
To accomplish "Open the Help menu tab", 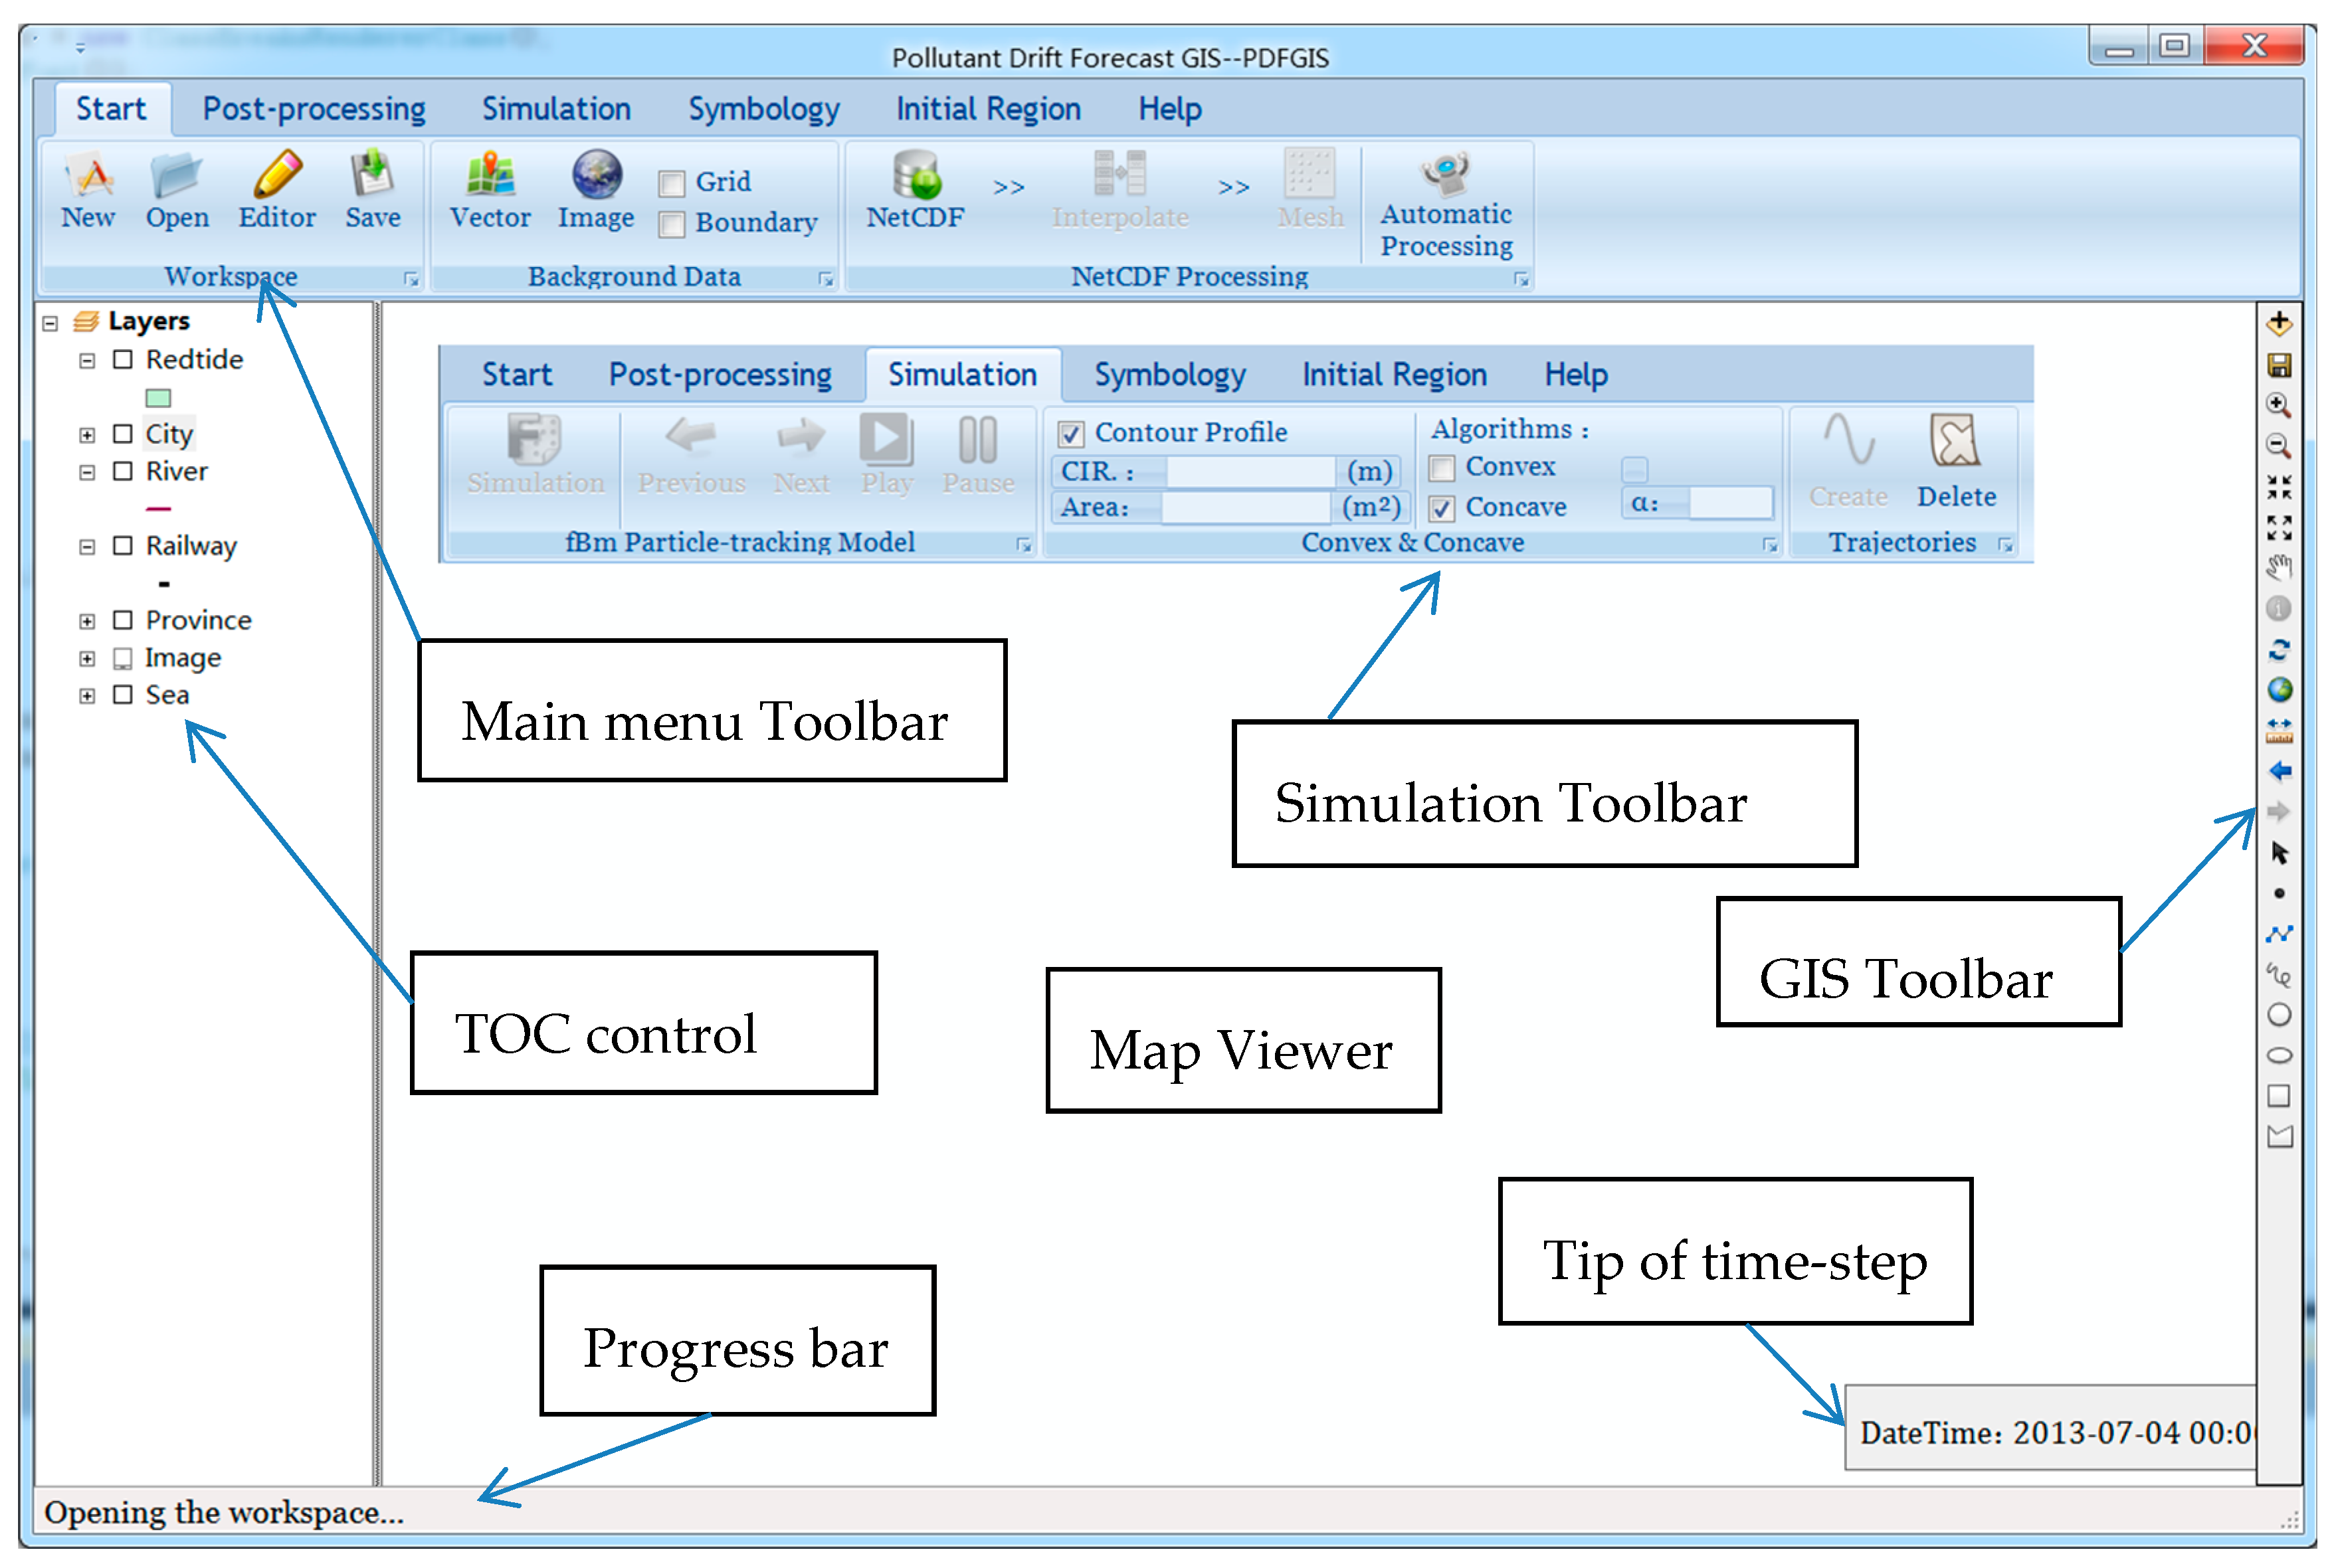I will click(x=1169, y=108).
